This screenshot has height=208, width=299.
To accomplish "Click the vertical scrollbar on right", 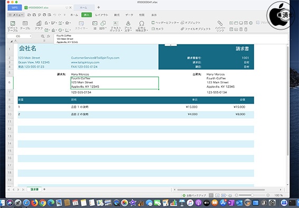I will tap(287, 101).
